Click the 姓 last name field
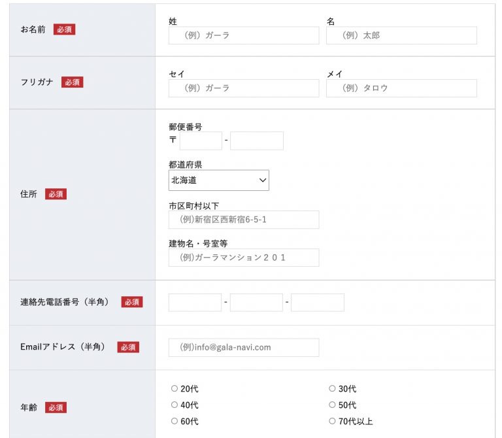The image size is (502, 438). (x=244, y=35)
